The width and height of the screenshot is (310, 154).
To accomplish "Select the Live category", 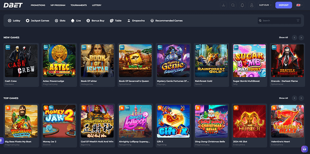I will (76, 21).
